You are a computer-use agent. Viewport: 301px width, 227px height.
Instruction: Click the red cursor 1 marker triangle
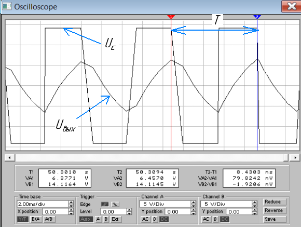[x=171, y=17]
